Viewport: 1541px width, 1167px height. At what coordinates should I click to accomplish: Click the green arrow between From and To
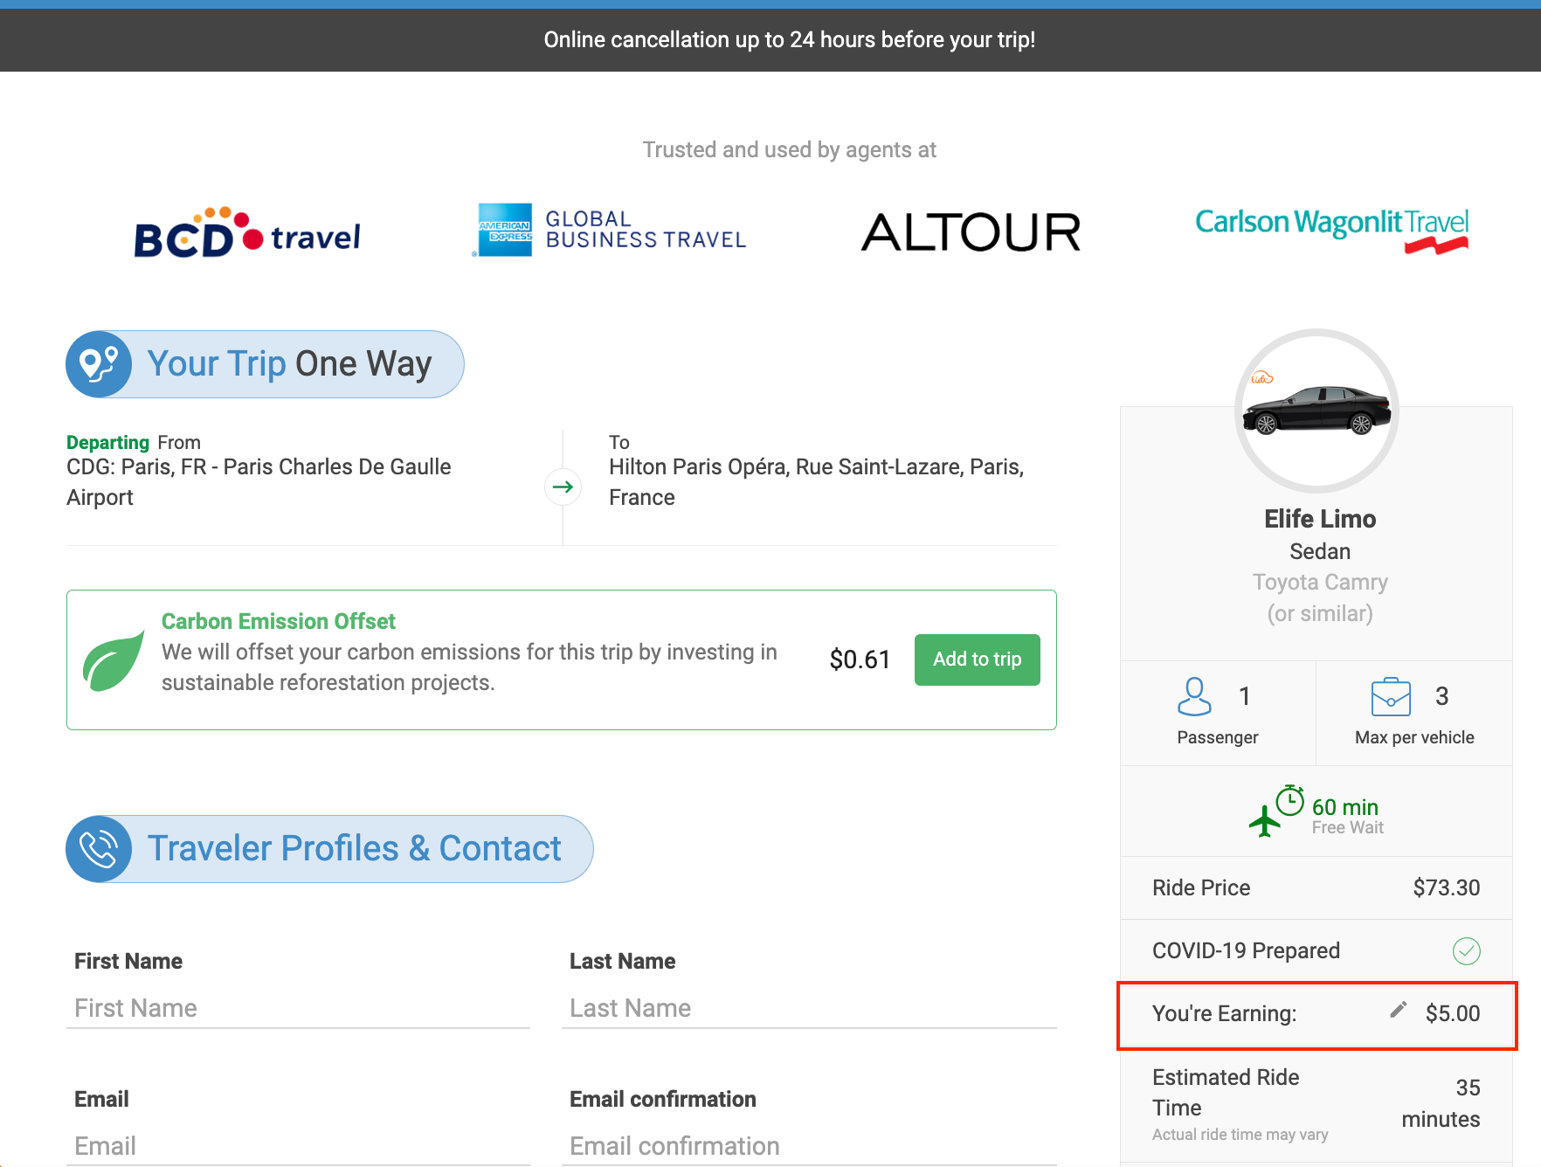[563, 487]
